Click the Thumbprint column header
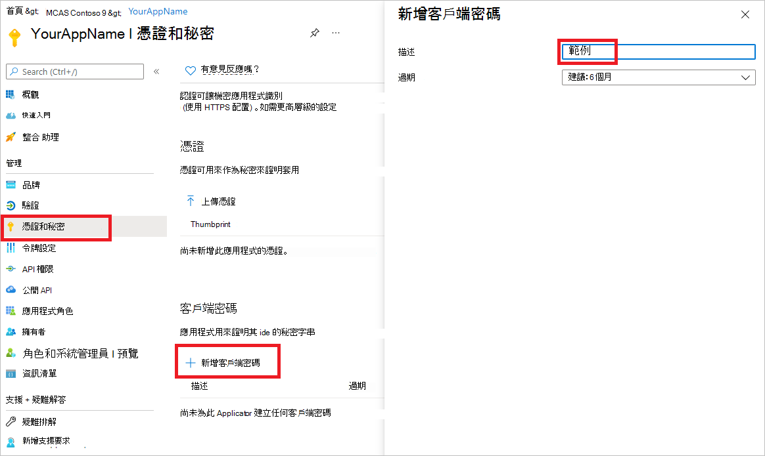 (210, 224)
